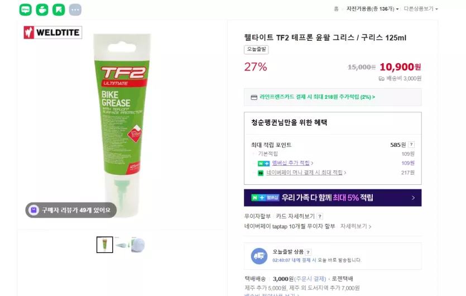Click question mark next to 585원 points
The height and width of the screenshot is (296, 466).
coord(411,145)
